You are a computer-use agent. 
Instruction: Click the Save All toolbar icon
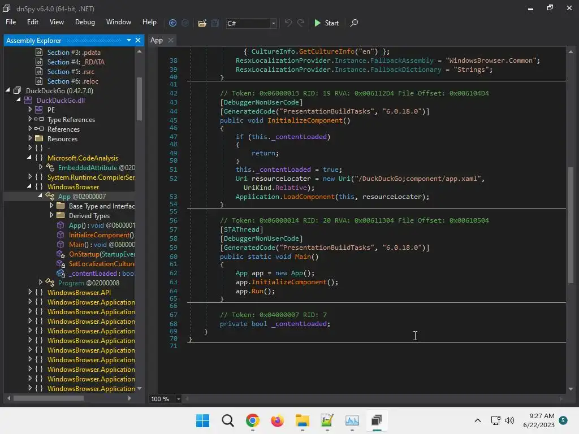point(215,23)
